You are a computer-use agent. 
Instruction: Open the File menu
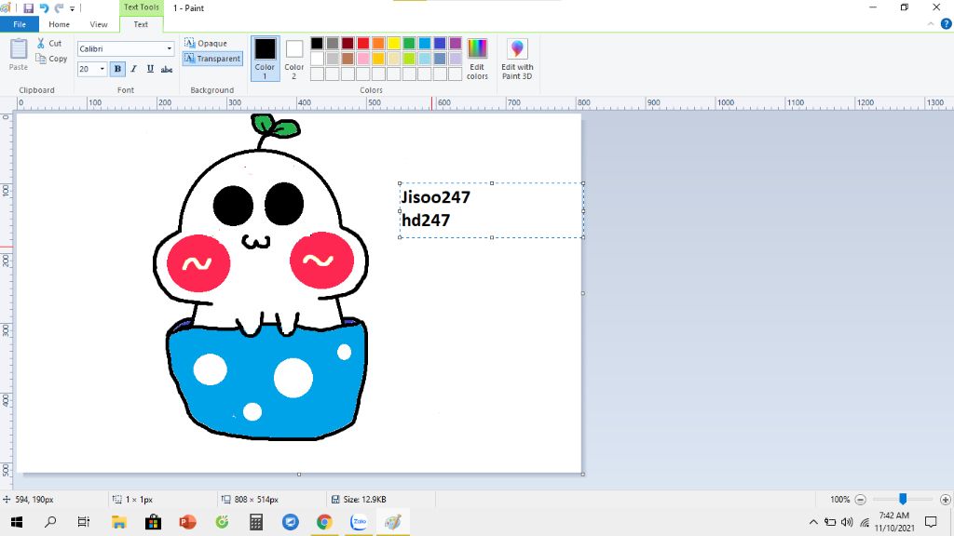point(20,24)
